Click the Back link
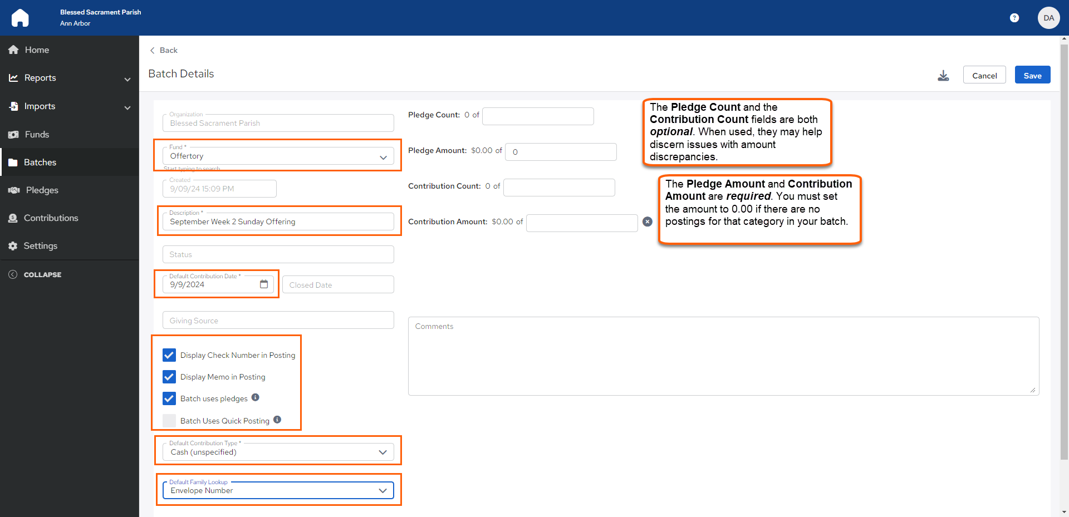This screenshot has width=1069, height=517. pyautogui.click(x=169, y=50)
